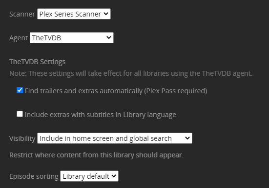The image size is (269, 188).
Task: Open the Agent dropdown showing TheTVDB
Action: click(x=72, y=37)
